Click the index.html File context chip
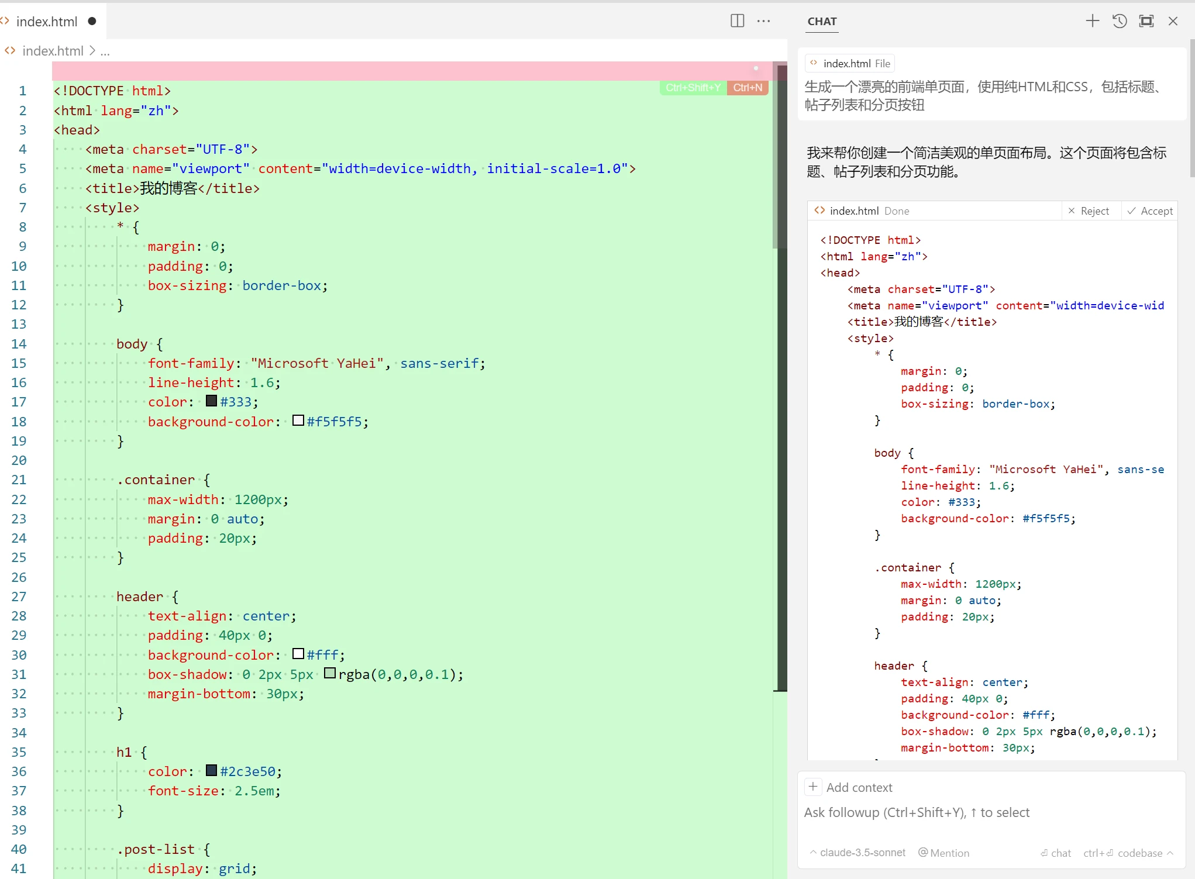 850,63
